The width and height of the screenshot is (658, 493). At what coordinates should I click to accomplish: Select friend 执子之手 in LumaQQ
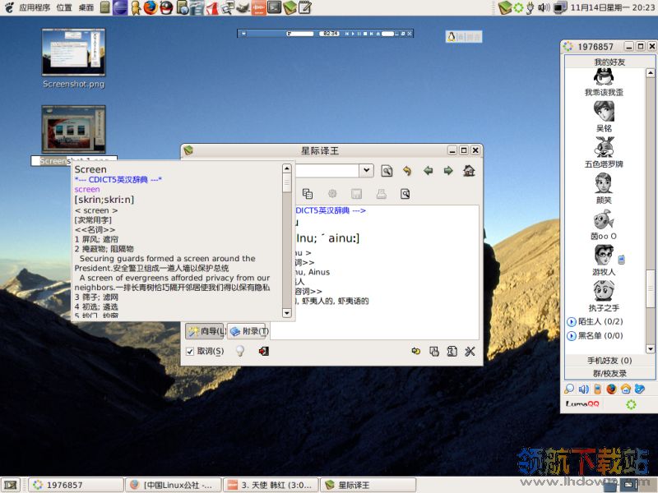604,297
